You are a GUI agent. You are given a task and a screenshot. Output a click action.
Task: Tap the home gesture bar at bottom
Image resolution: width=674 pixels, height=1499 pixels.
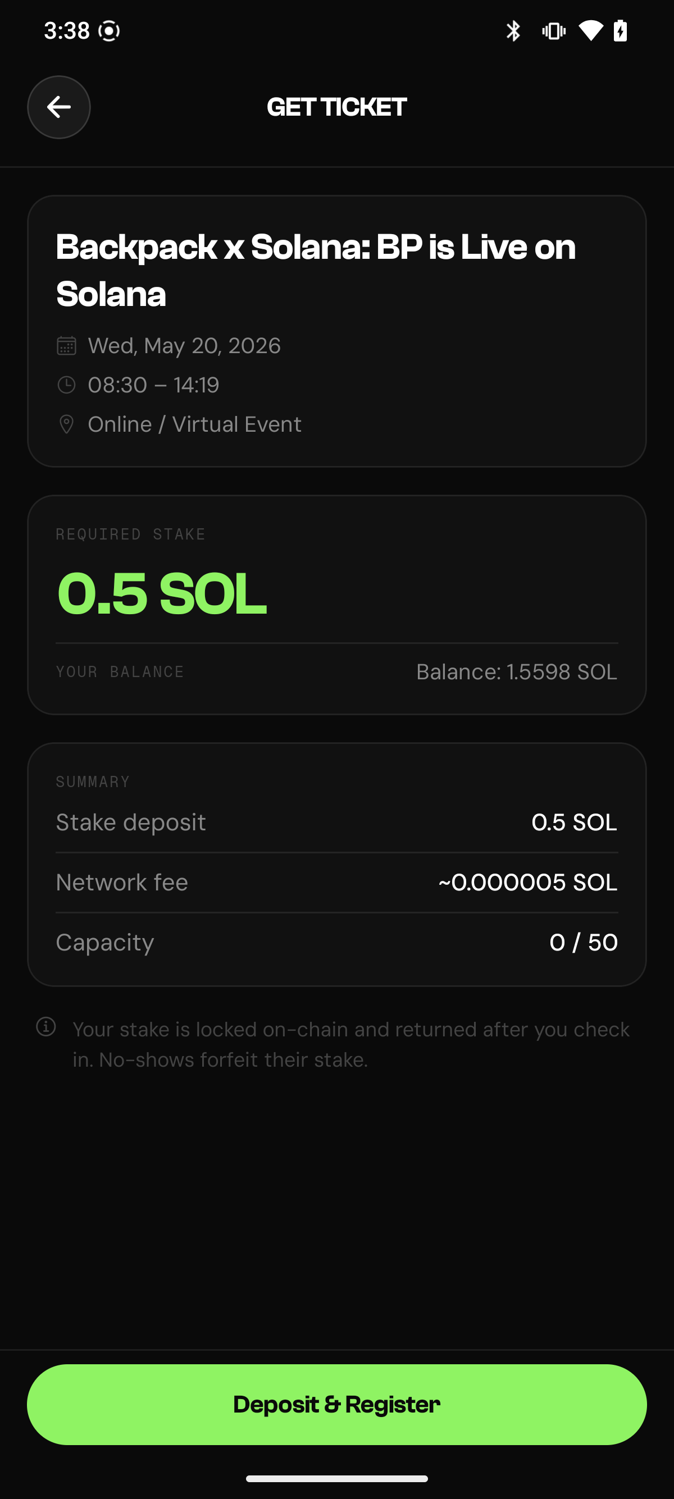336,1478
